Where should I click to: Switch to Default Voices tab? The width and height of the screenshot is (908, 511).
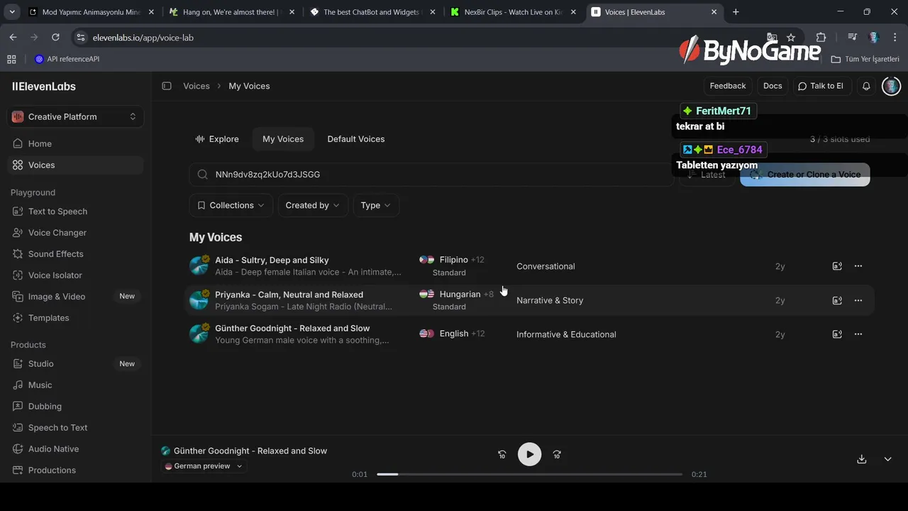click(356, 139)
